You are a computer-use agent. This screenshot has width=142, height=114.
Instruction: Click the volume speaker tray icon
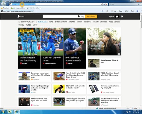[x=130, y=112]
